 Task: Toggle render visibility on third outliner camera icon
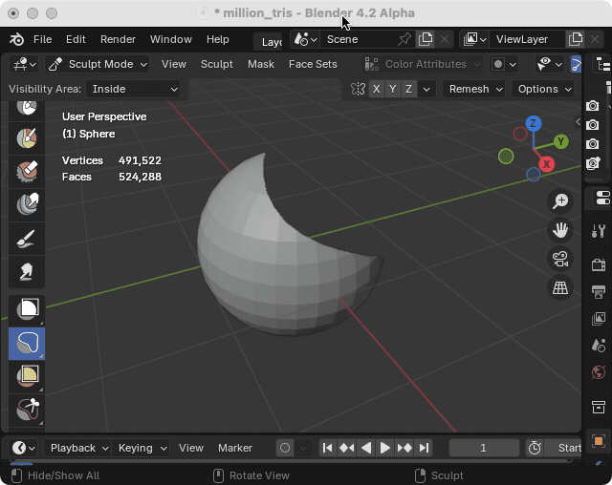(x=593, y=144)
